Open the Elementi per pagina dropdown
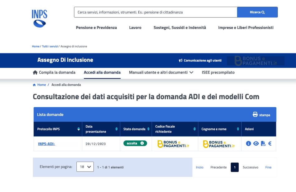The image size is (296, 192). pyautogui.click(x=84, y=166)
